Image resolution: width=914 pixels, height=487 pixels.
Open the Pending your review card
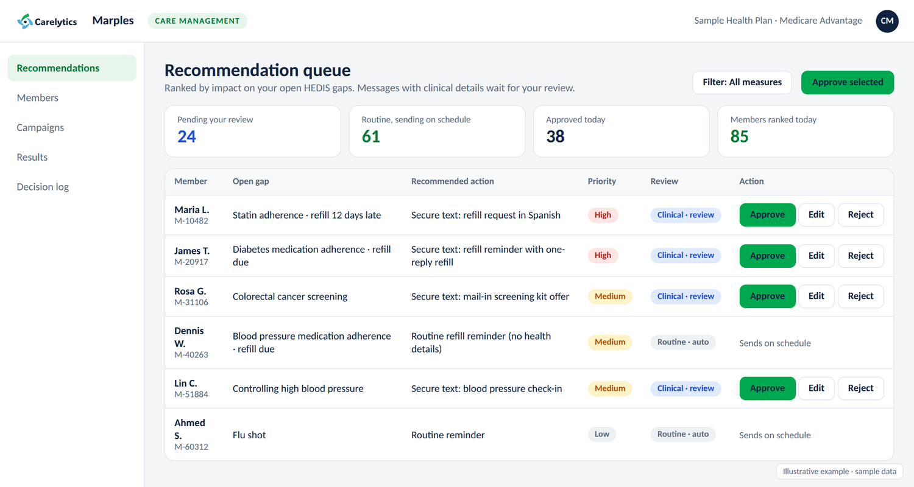click(x=253, y=131)
